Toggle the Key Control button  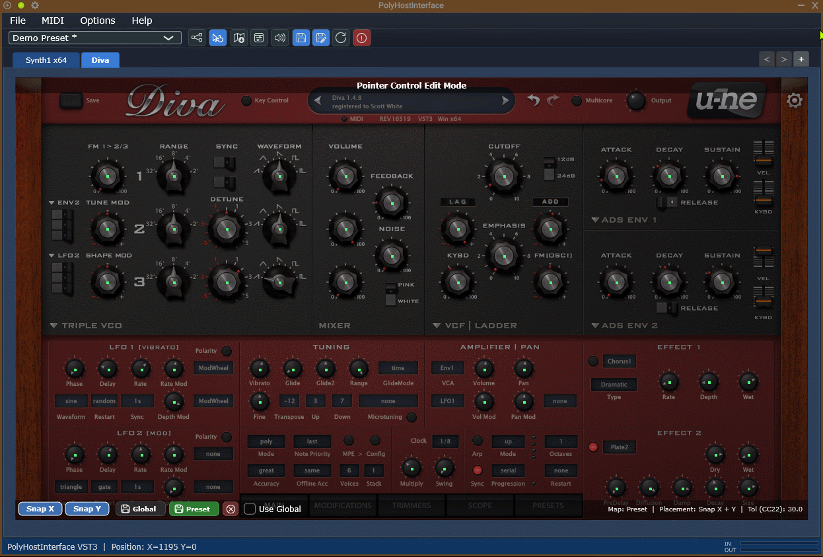tap(246, 100)
